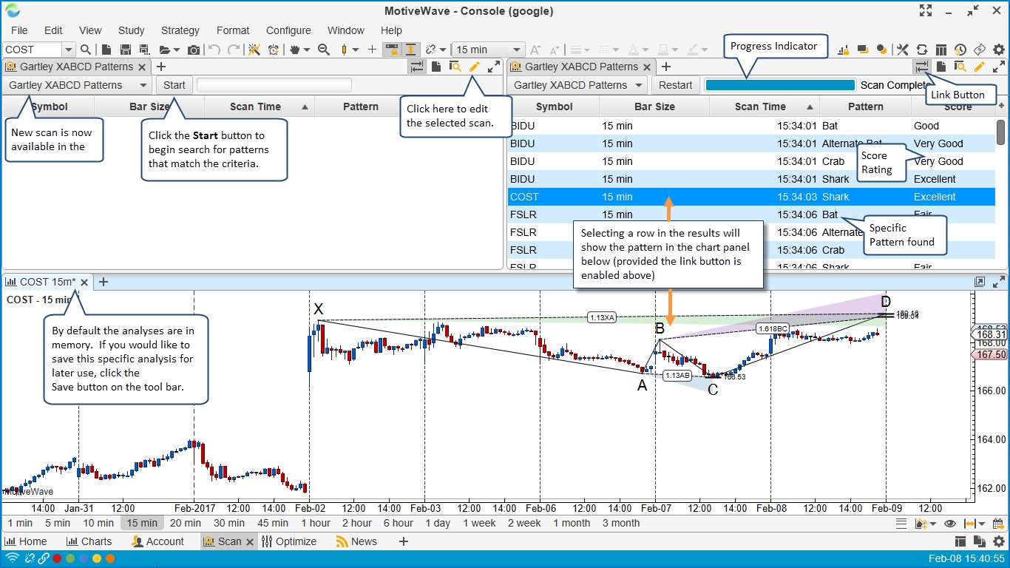Screen dimensions: 1010x568
Task: Close the Scan page tab
Action: point(250,541)
